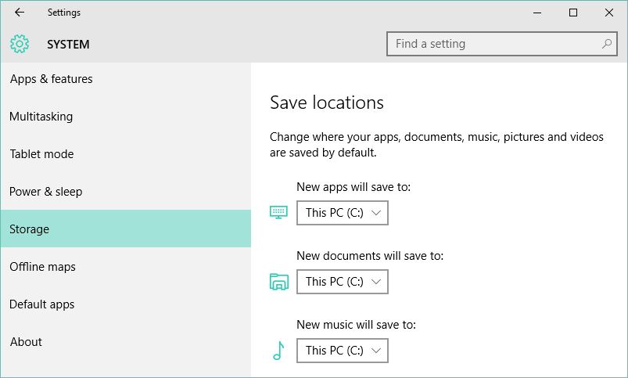Maximize the Settings window
The image size is (628, 378).
[x=573, y=13]
